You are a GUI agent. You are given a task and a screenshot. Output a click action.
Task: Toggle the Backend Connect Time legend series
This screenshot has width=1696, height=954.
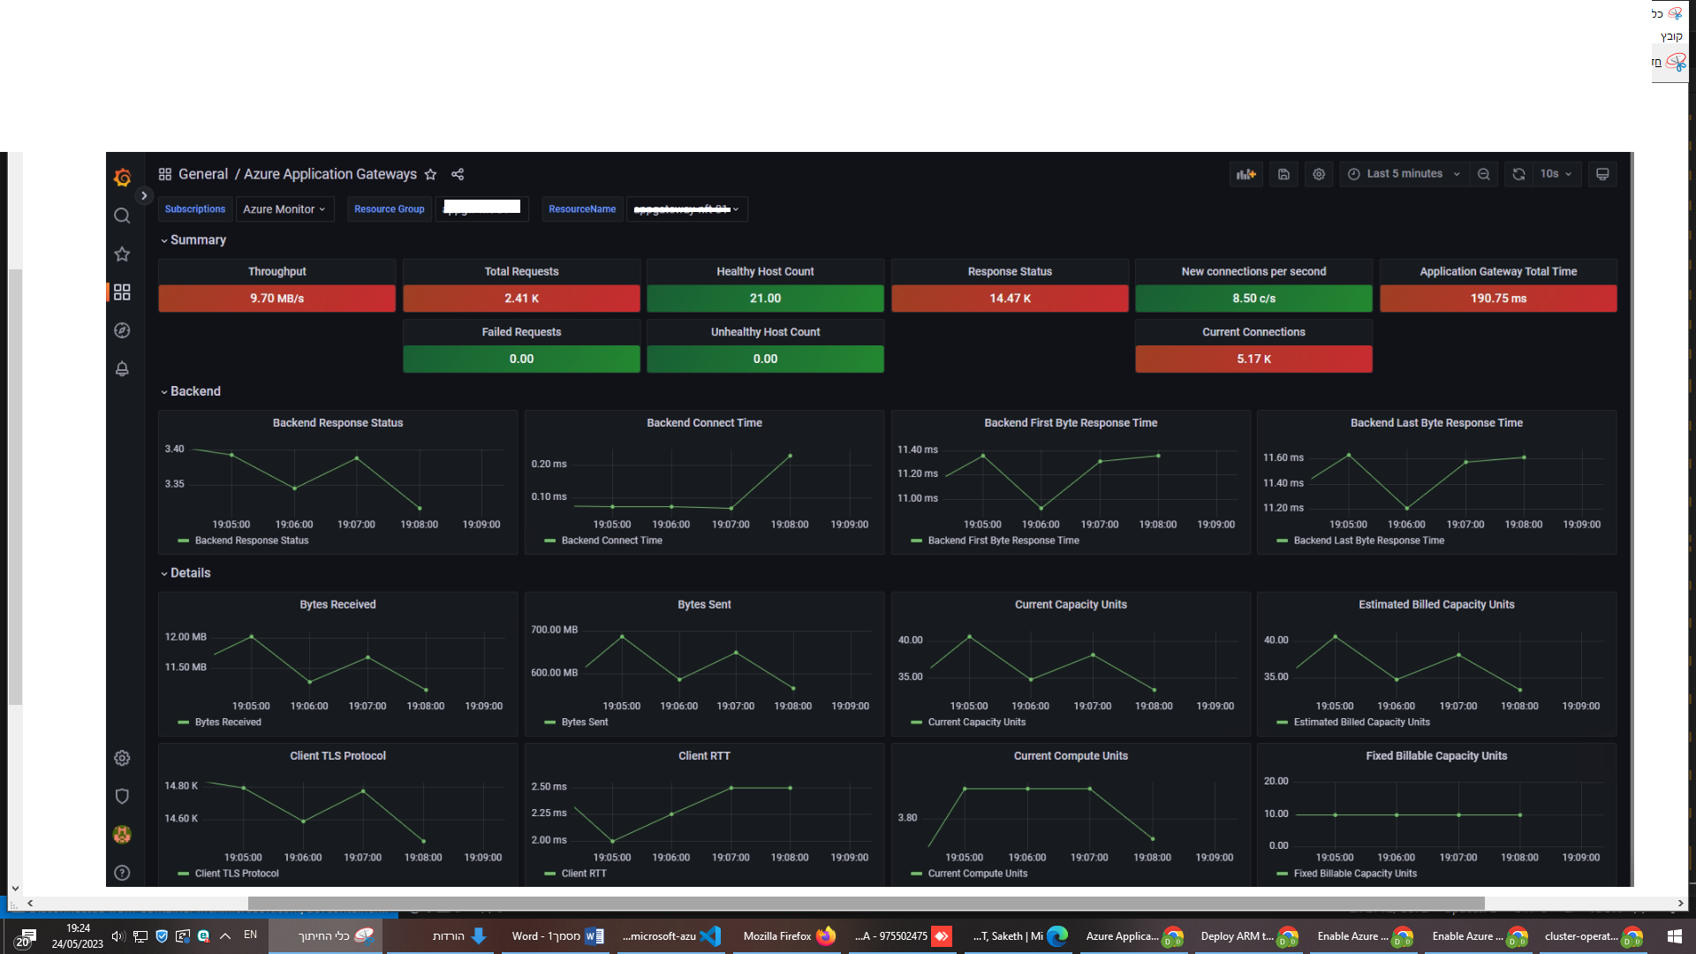(610, 541)
